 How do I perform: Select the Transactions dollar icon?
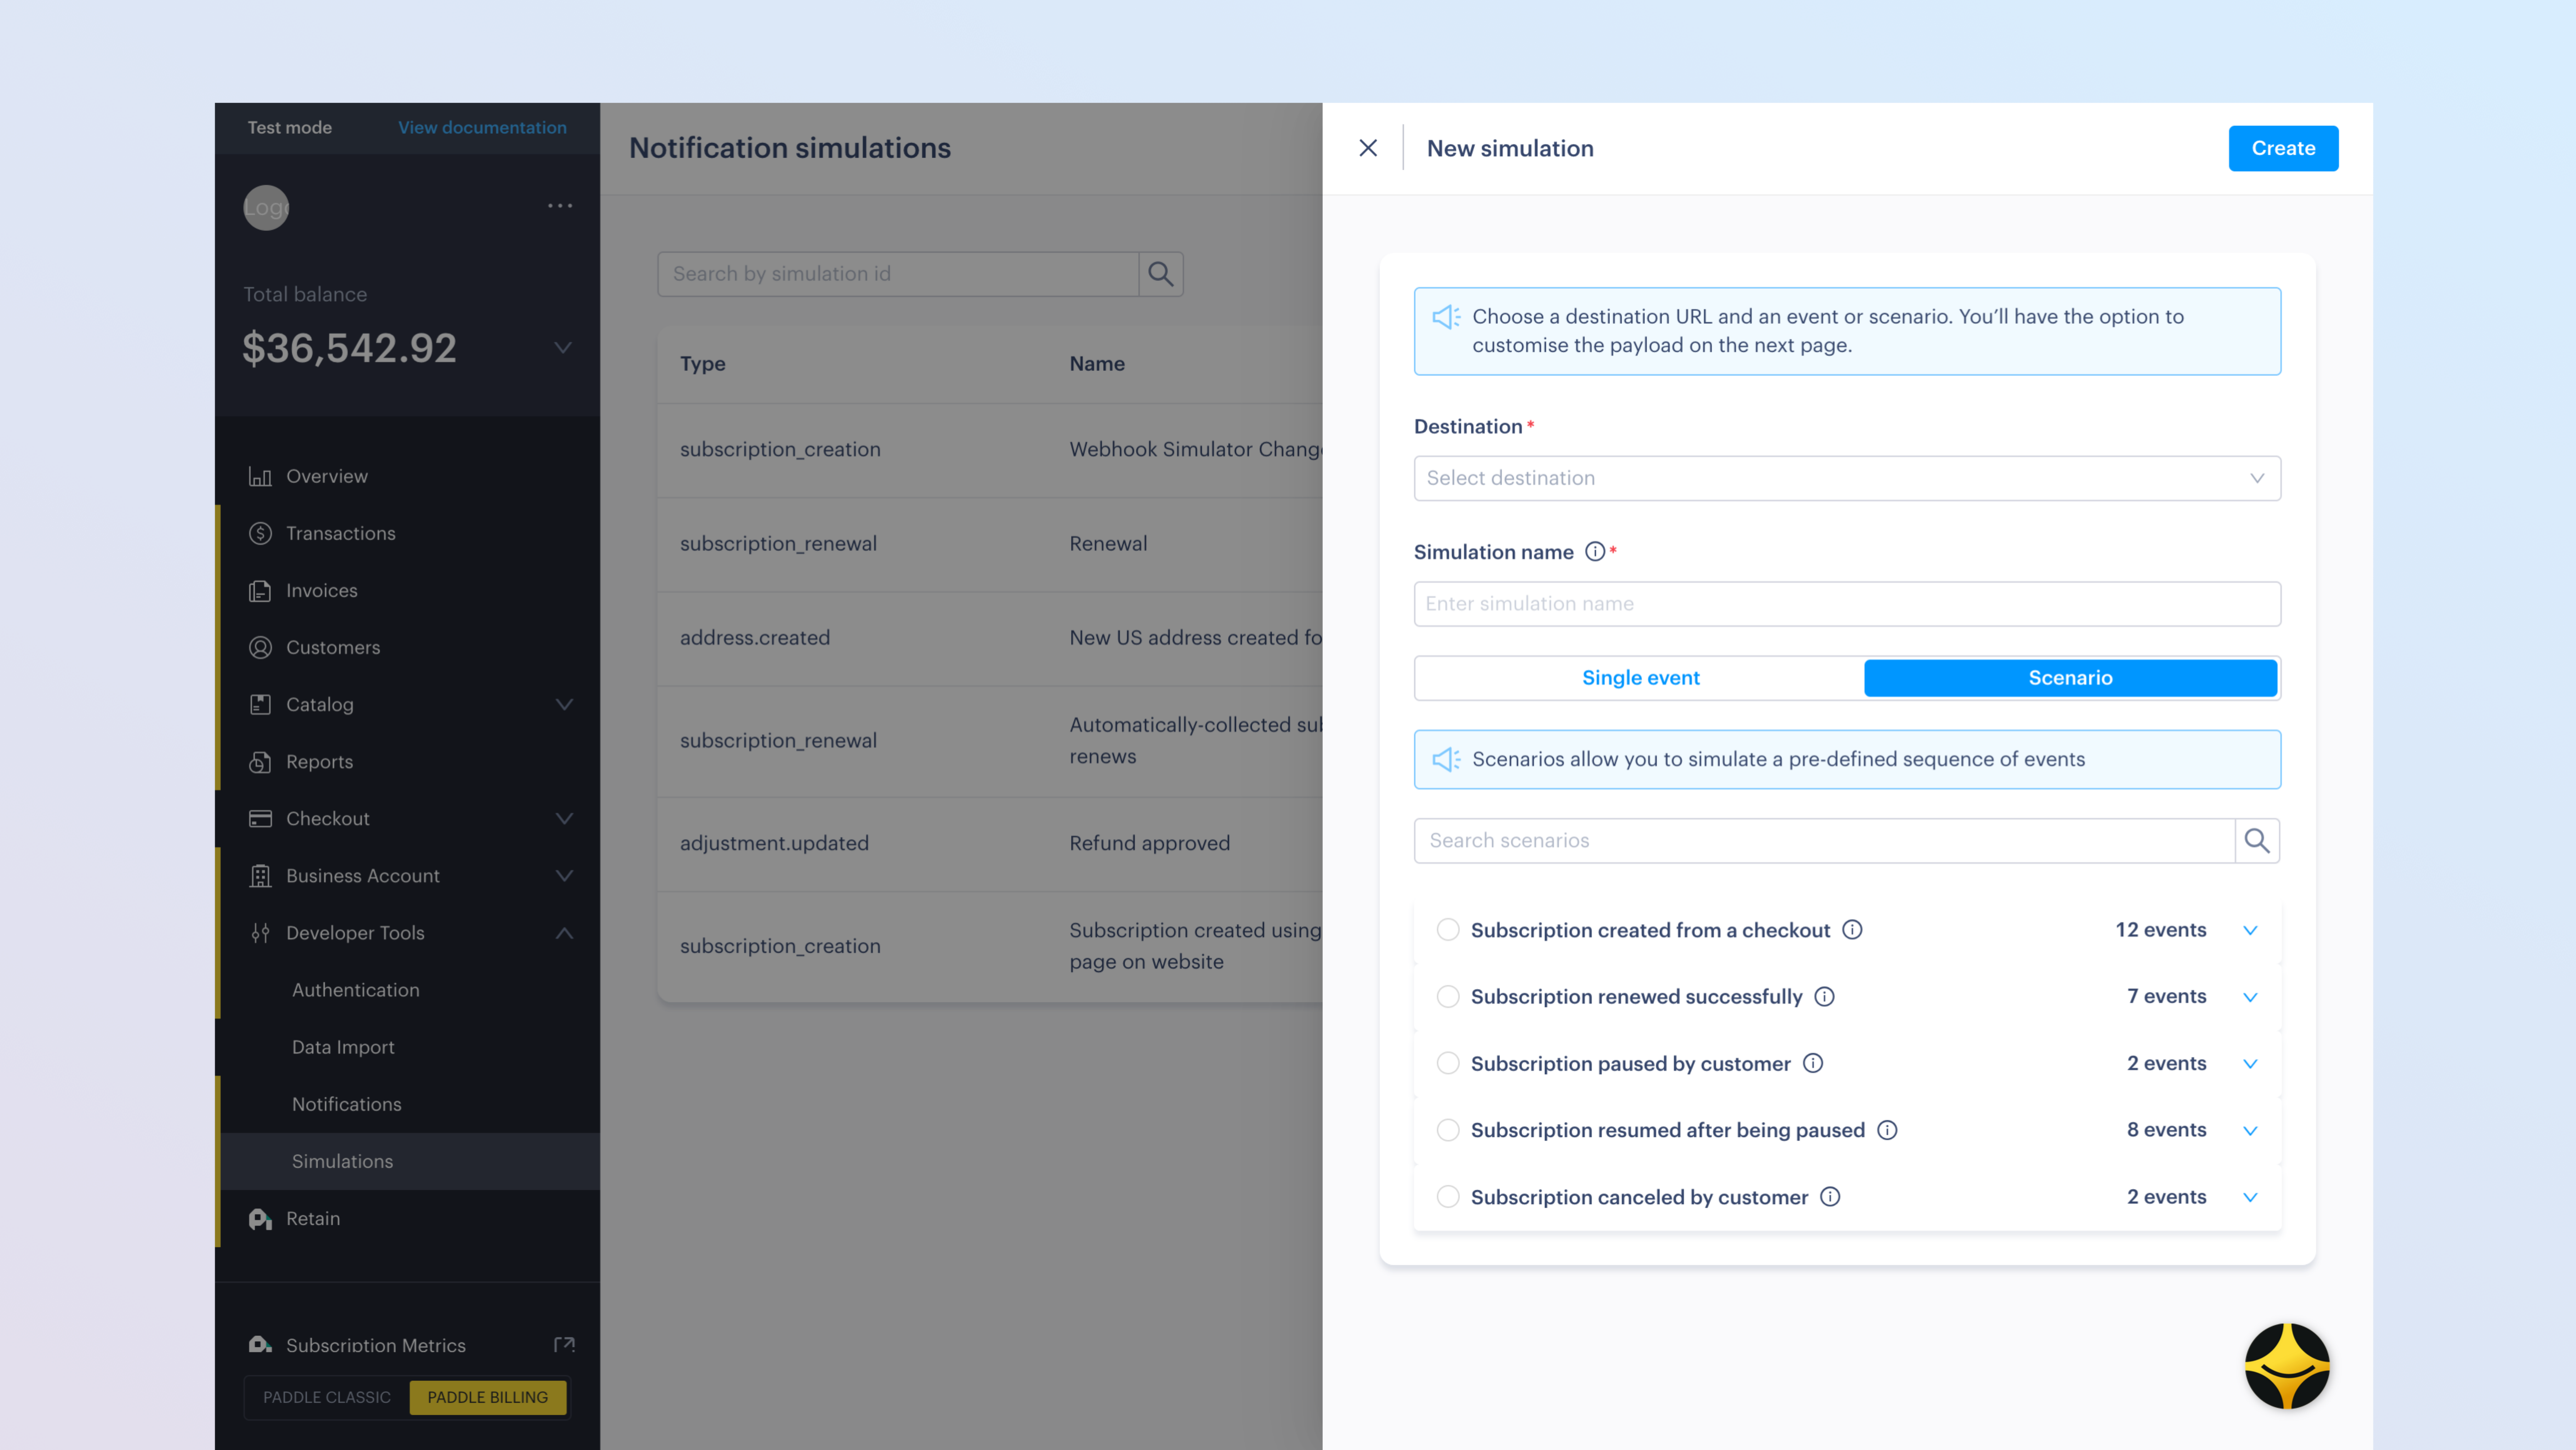pos(260,533)
